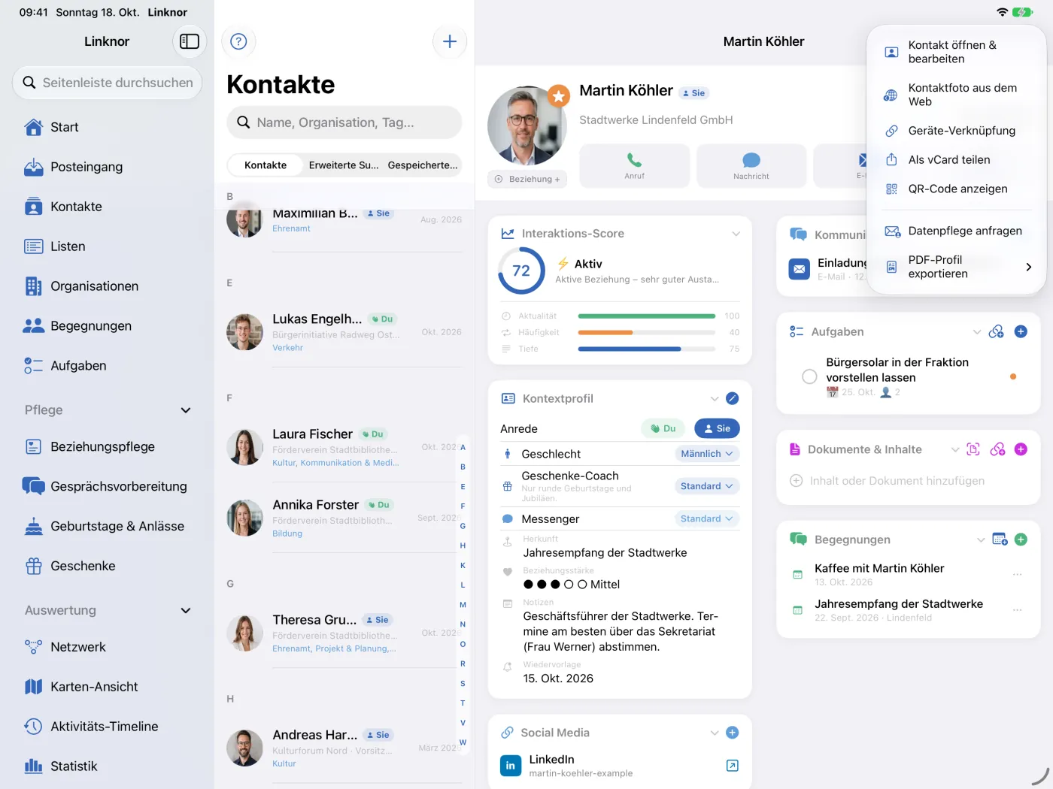Viewport: 1053px width, 789px height.
Task: Edit Kontextprofil with blue pencil icon
Action: (x=733, y=398)
